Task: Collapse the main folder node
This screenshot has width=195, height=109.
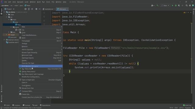Action: point(9,19)
